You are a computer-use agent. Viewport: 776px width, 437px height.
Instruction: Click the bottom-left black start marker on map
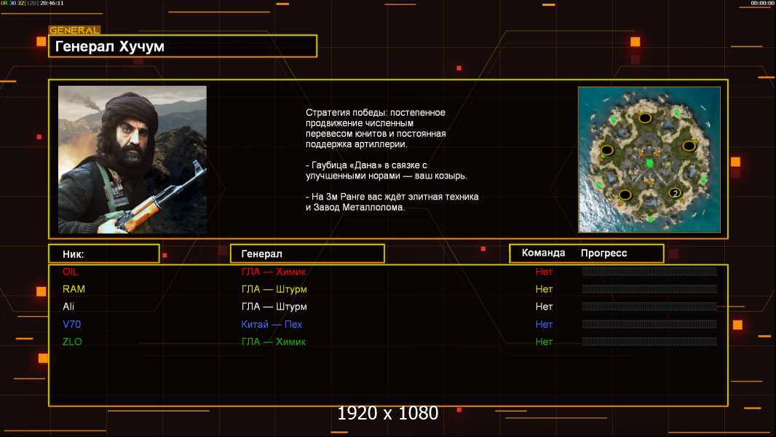tap(625, 194)
